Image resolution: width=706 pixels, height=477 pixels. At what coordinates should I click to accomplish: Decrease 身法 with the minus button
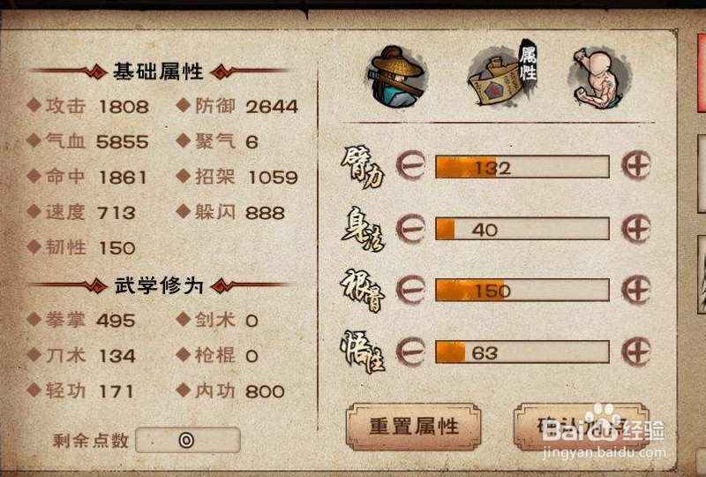coord(410,229)
